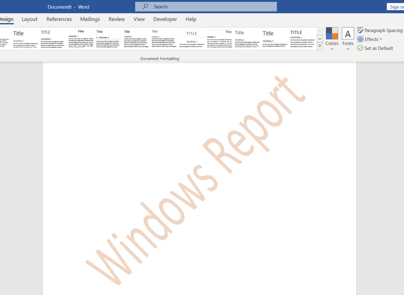Open the Paragraph Spacing options
This screenshot has height=295, width=404.
[x=380, y=30]
